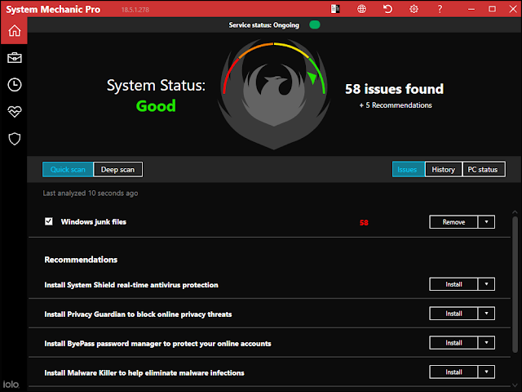Viewport: 522px width, 392px height.
Task: Expand dropdown beside Install for Privacy Guardian
Action: (x=486, y=314)
